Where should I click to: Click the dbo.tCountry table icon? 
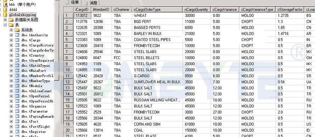(x=17, y=55)
